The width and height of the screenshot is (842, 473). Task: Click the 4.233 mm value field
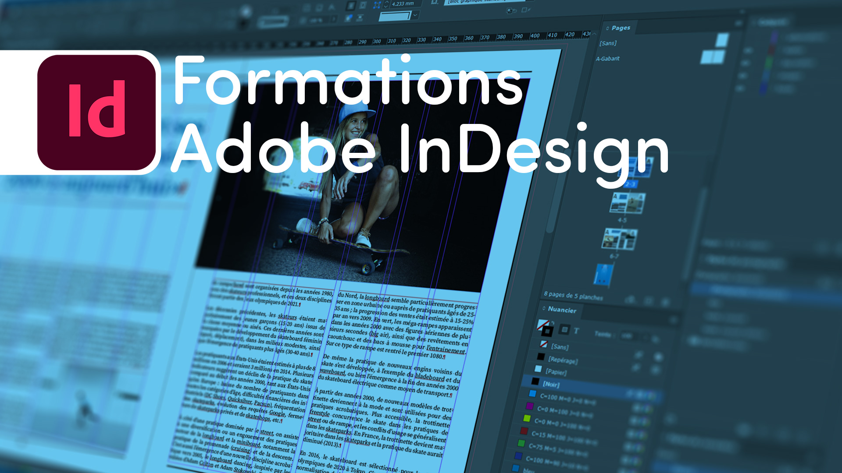pyautogui.click(x=406, y=4)
